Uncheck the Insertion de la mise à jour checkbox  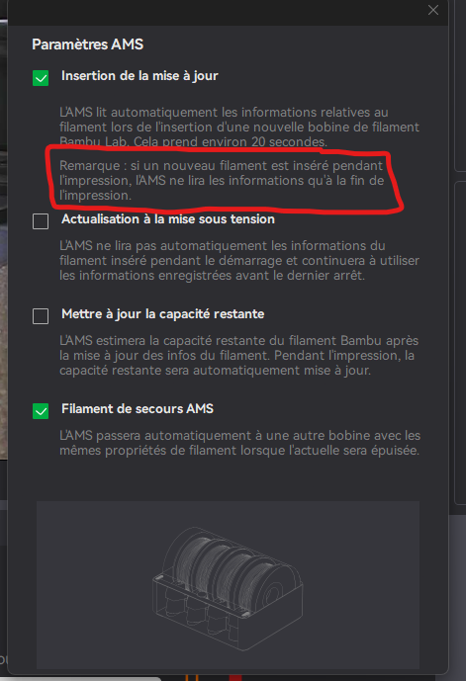pyautogui.click(x=41, y=78)
